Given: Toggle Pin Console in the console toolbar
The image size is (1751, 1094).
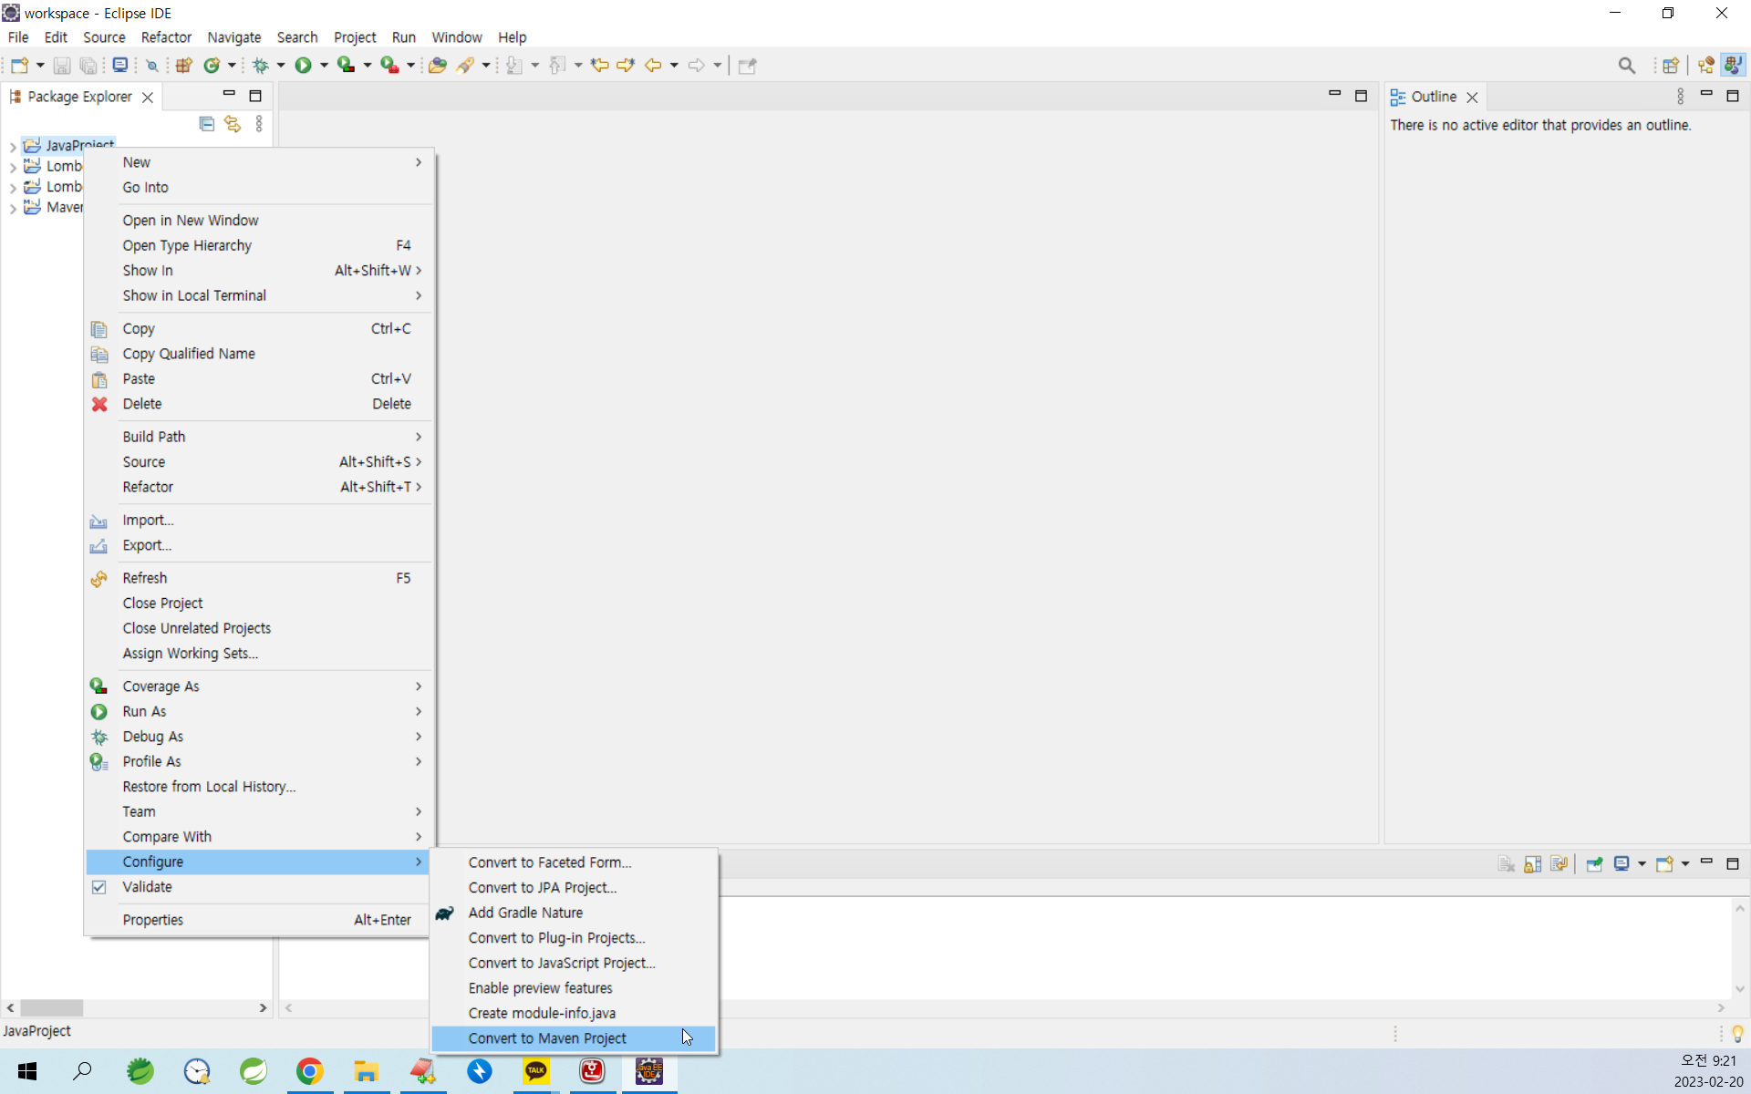Looking at the screenshot, I should click(1594, 864).
